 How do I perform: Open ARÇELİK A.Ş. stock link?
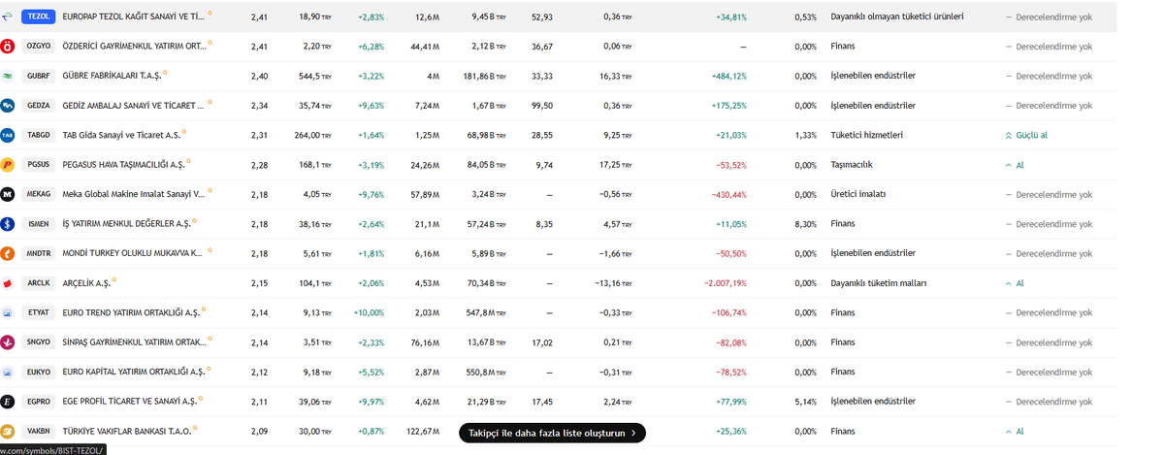coord(86,283)
